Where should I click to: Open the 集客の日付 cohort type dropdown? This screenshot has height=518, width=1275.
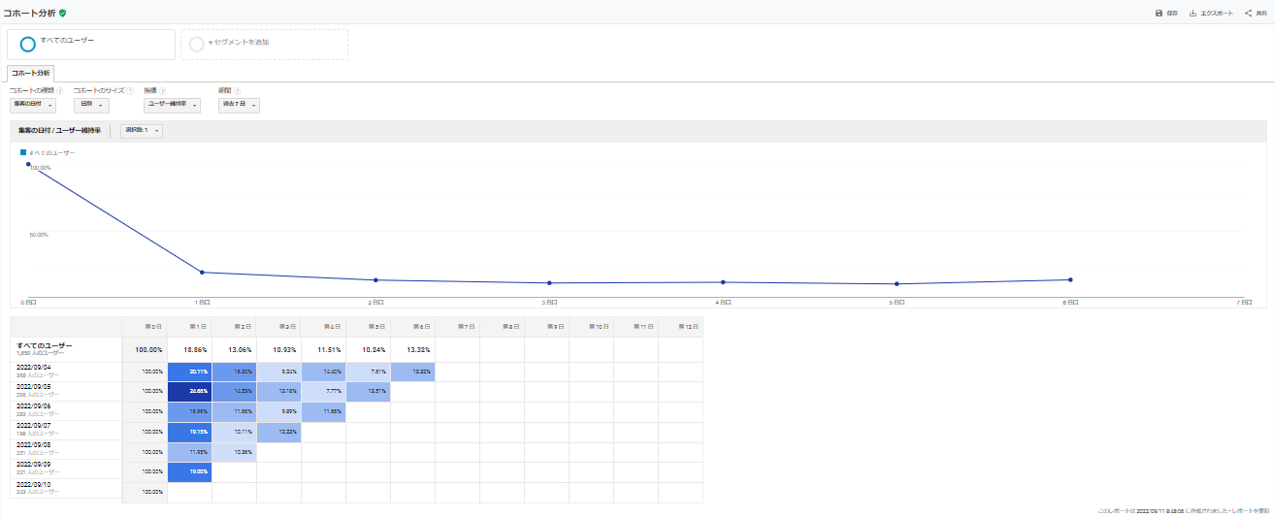click(x=33, y=105)
